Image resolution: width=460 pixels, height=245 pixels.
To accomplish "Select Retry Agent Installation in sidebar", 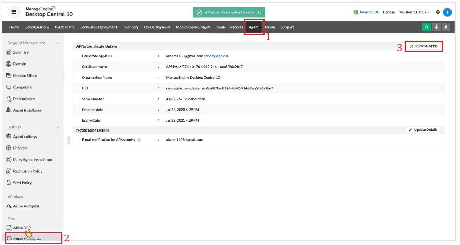I will (x=32, y=160).
